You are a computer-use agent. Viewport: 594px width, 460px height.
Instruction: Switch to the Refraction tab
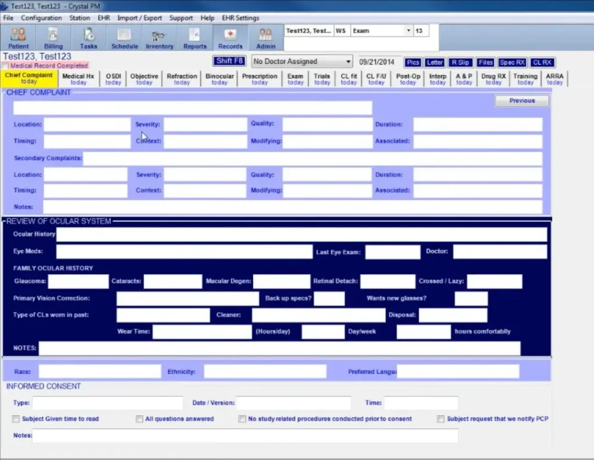(x=182, y=79)
